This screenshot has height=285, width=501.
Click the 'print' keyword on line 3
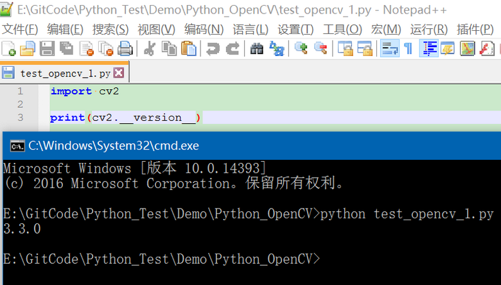tap(67, 117)
